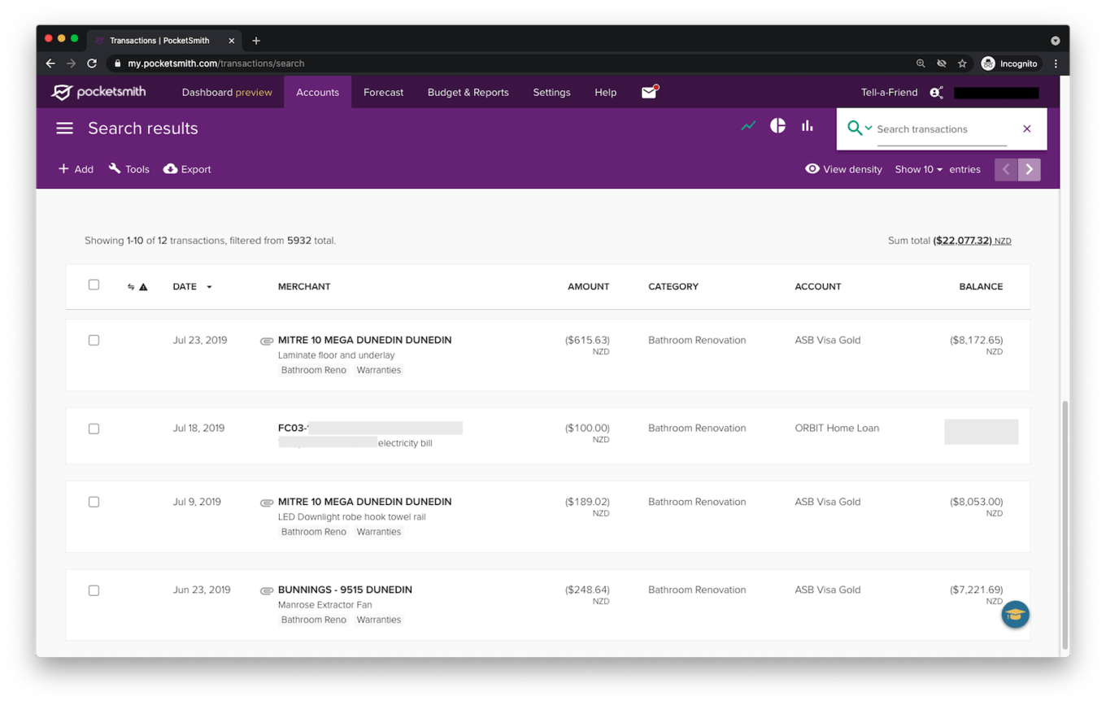Open the PocketSmith inbox envelope
Viewport: 1106px width, 705px height.
648,92
